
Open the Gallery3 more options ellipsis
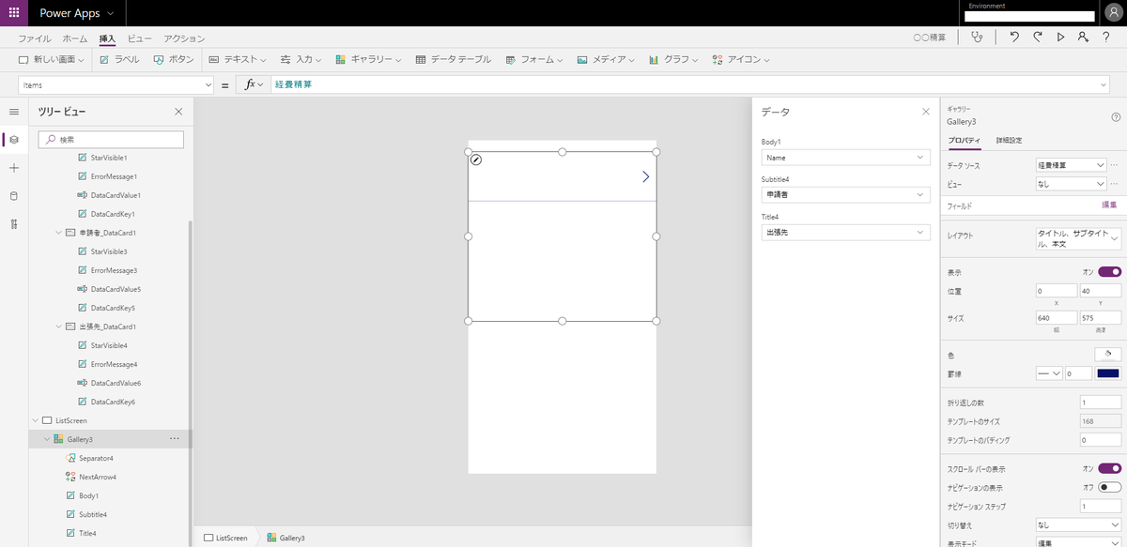(174, 439)
